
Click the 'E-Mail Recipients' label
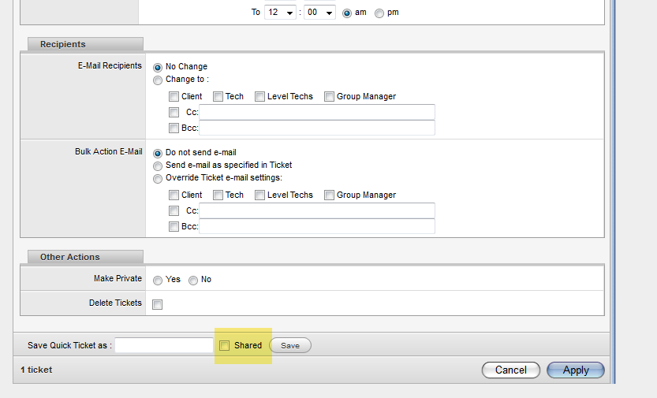pyautogui.click(x=110, y=65)
